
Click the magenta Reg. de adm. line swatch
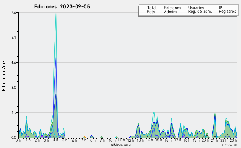[184, 12]
